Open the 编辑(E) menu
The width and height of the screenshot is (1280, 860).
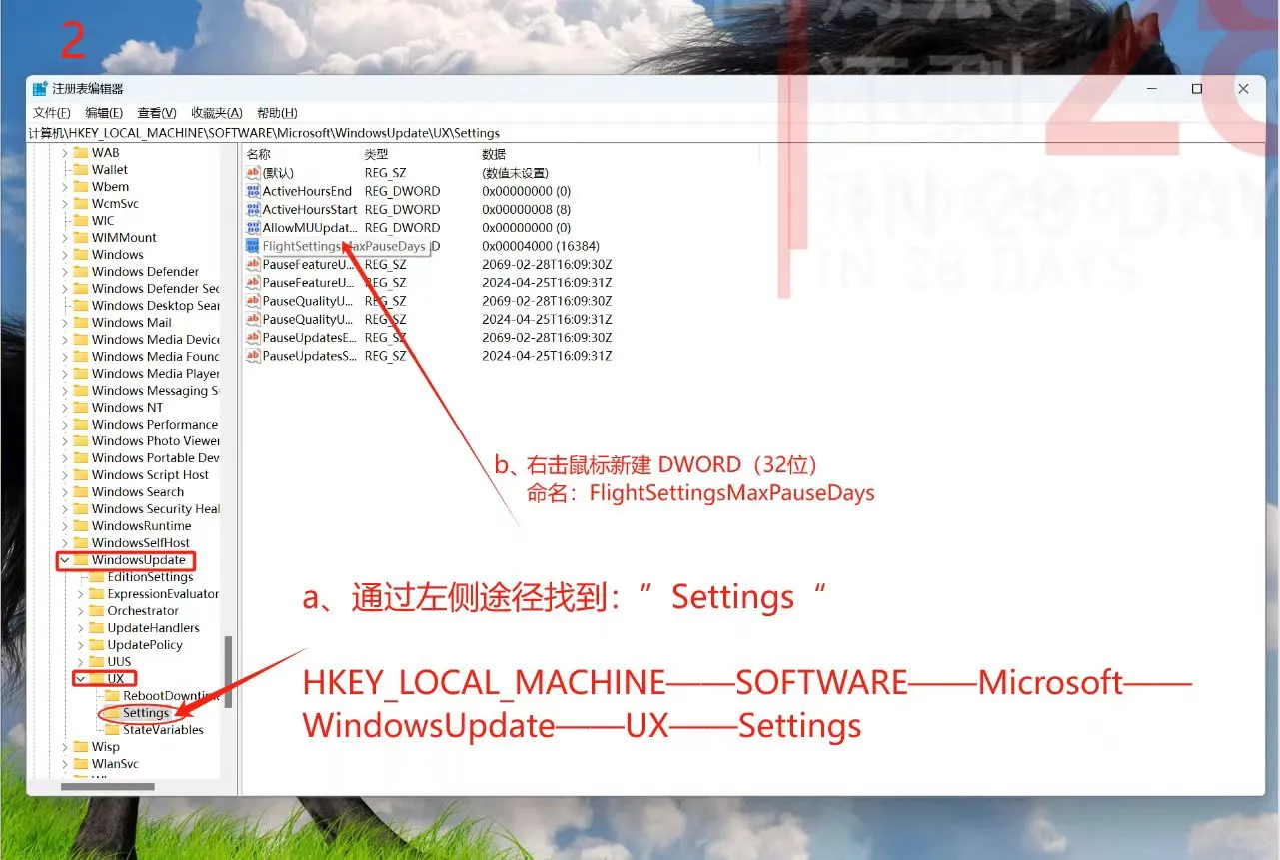(104, 113)
